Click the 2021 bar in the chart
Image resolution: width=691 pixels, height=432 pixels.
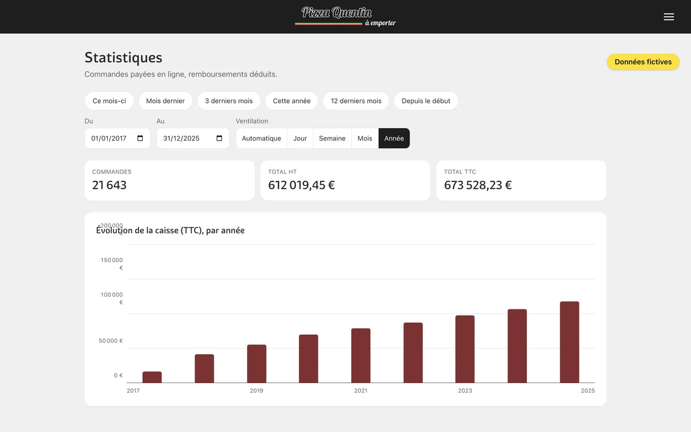361,356
